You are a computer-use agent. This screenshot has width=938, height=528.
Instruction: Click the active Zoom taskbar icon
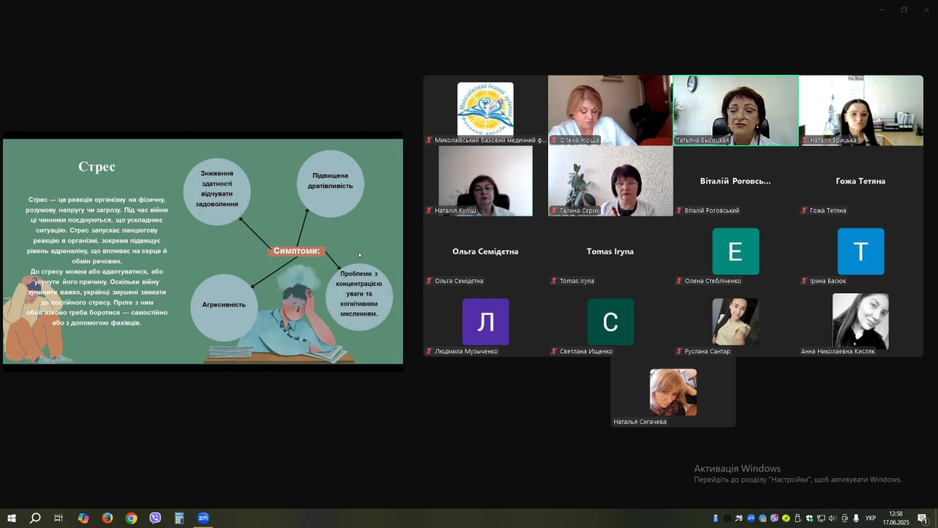(x=203, y=518)
